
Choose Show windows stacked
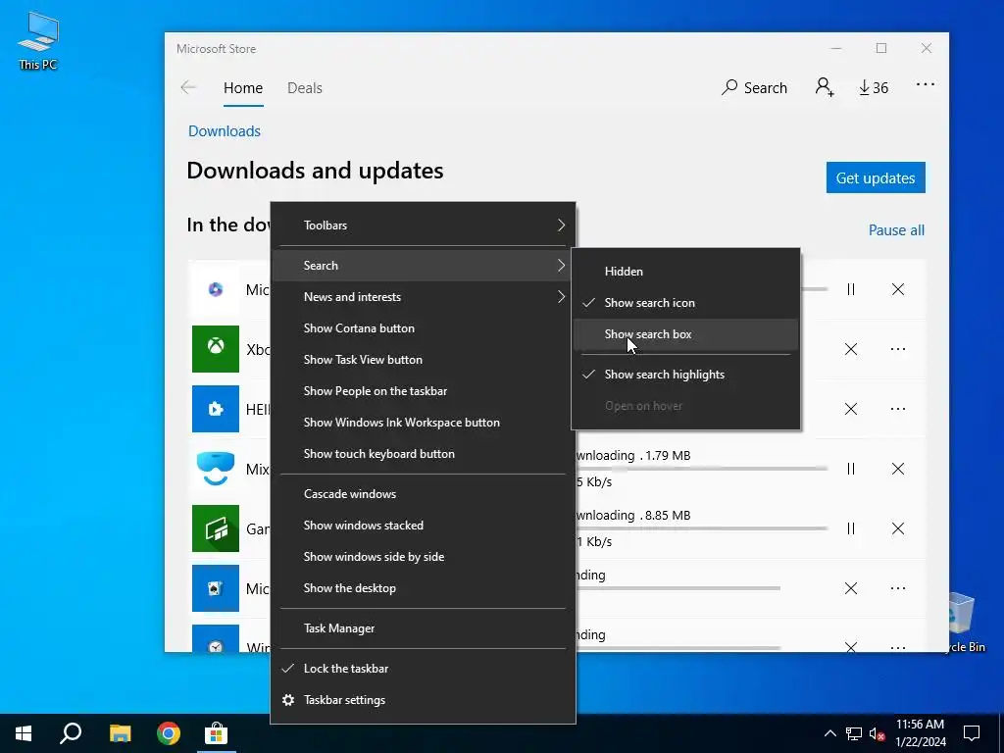click(x=424, y=526)
